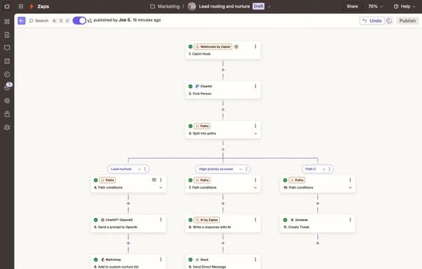Open the dashboard icon in the left sidebar
Viewport: 422px width, 269px height.
[x=7, y=22]
